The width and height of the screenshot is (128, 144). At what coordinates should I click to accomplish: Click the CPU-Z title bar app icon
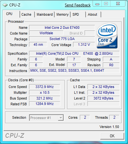coord(5,5)
